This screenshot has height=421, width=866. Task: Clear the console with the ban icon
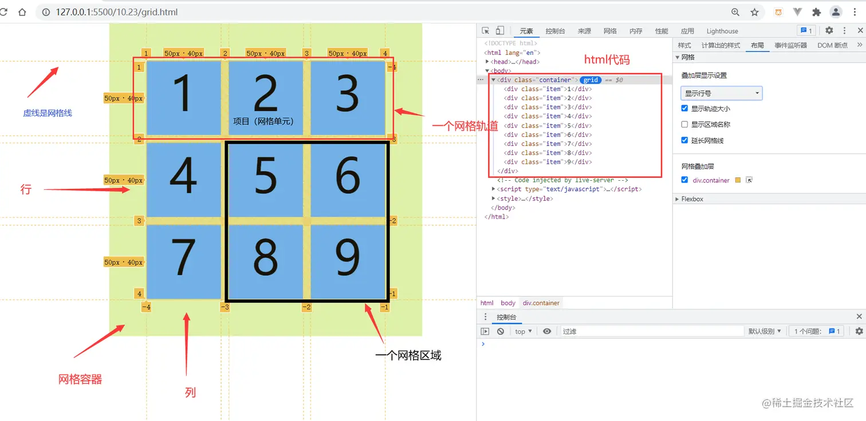point(501,331)
